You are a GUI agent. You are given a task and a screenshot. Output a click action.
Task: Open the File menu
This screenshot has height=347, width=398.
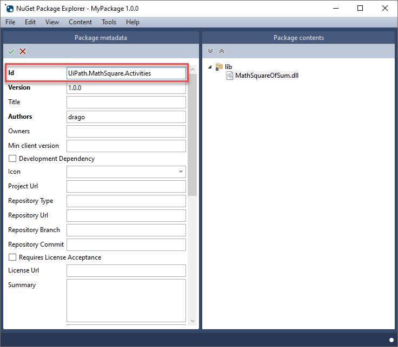pyautogui.click(x=10, y=22)
